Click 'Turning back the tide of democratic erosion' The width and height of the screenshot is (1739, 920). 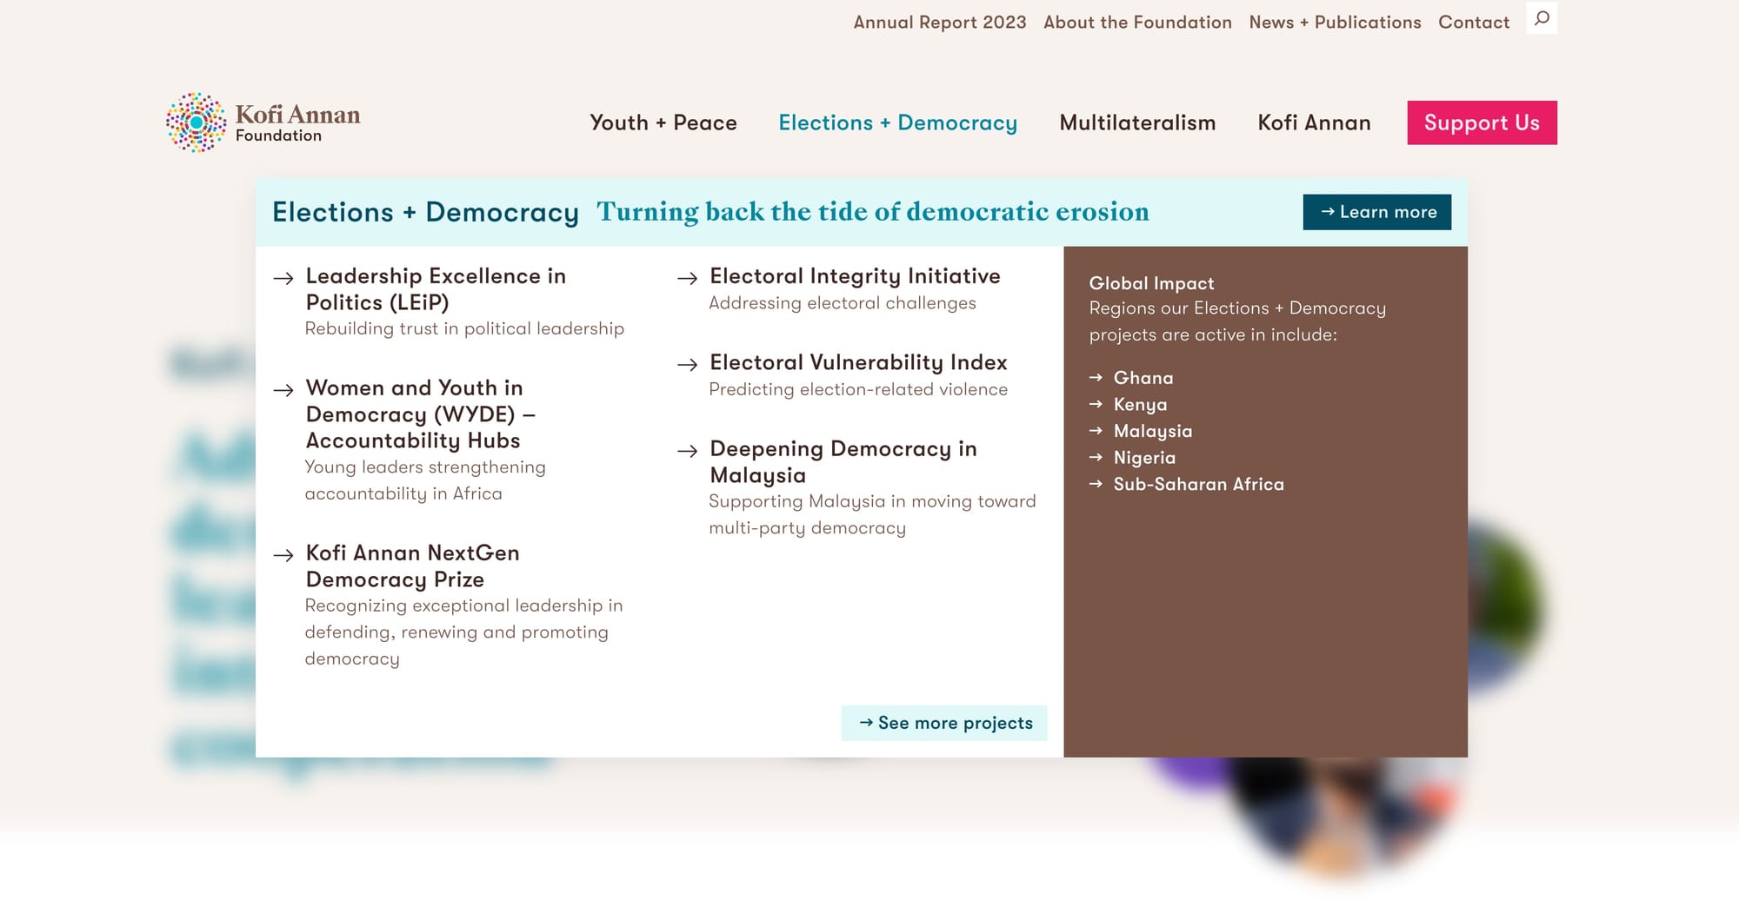(873, 212)
